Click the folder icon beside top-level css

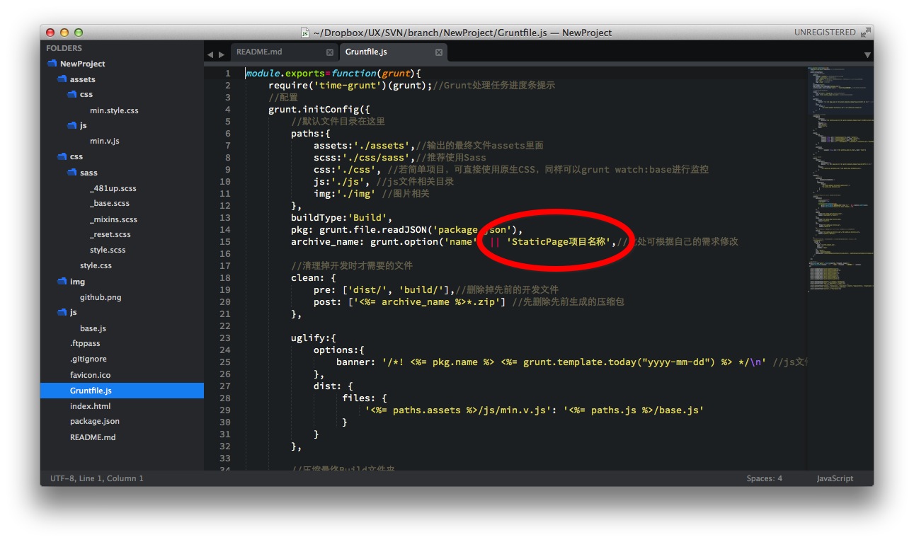(62, 156)
